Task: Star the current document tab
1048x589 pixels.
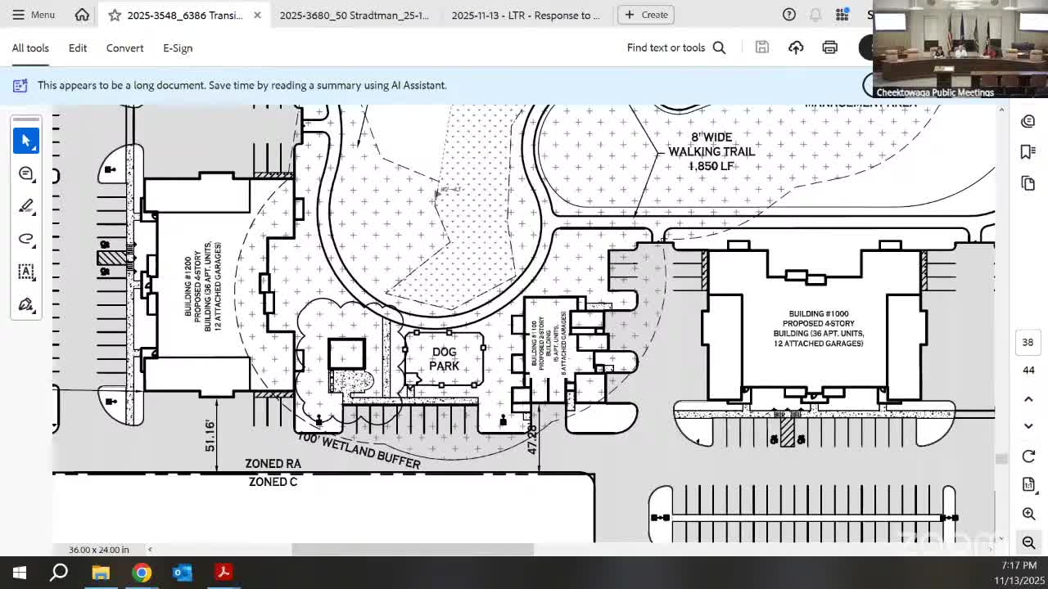Action: pos(115,15)
